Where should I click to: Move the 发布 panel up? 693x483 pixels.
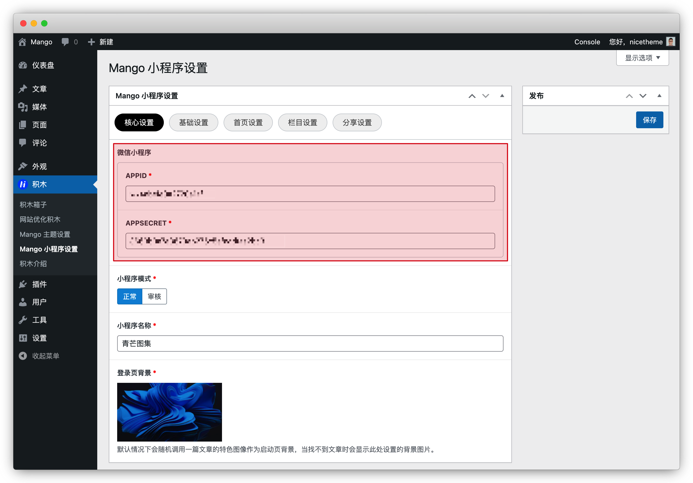tap(629, 96)
